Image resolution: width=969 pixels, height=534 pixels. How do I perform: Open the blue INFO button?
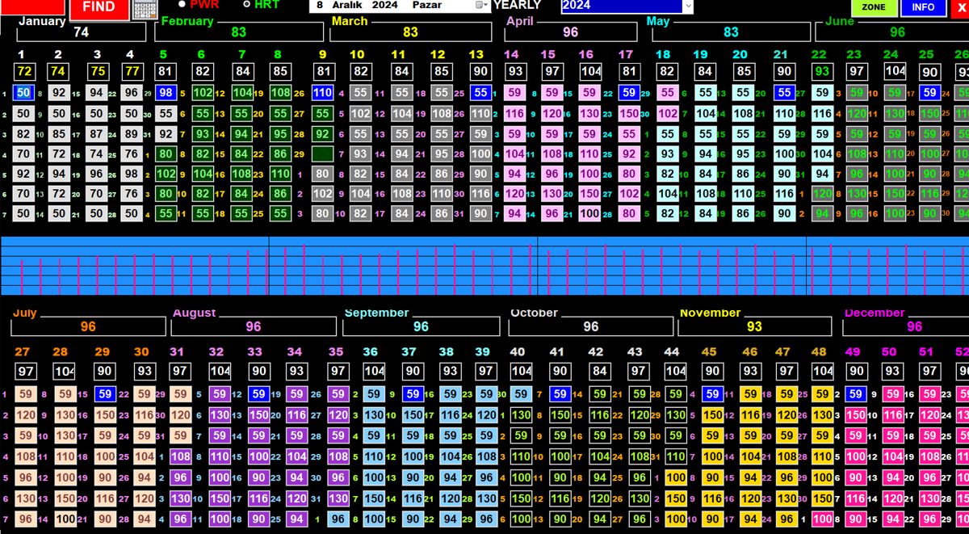923,7
